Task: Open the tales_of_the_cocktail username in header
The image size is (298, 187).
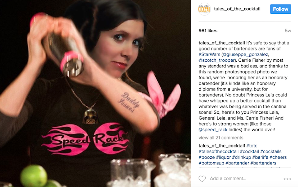Action: click(237, 9)
